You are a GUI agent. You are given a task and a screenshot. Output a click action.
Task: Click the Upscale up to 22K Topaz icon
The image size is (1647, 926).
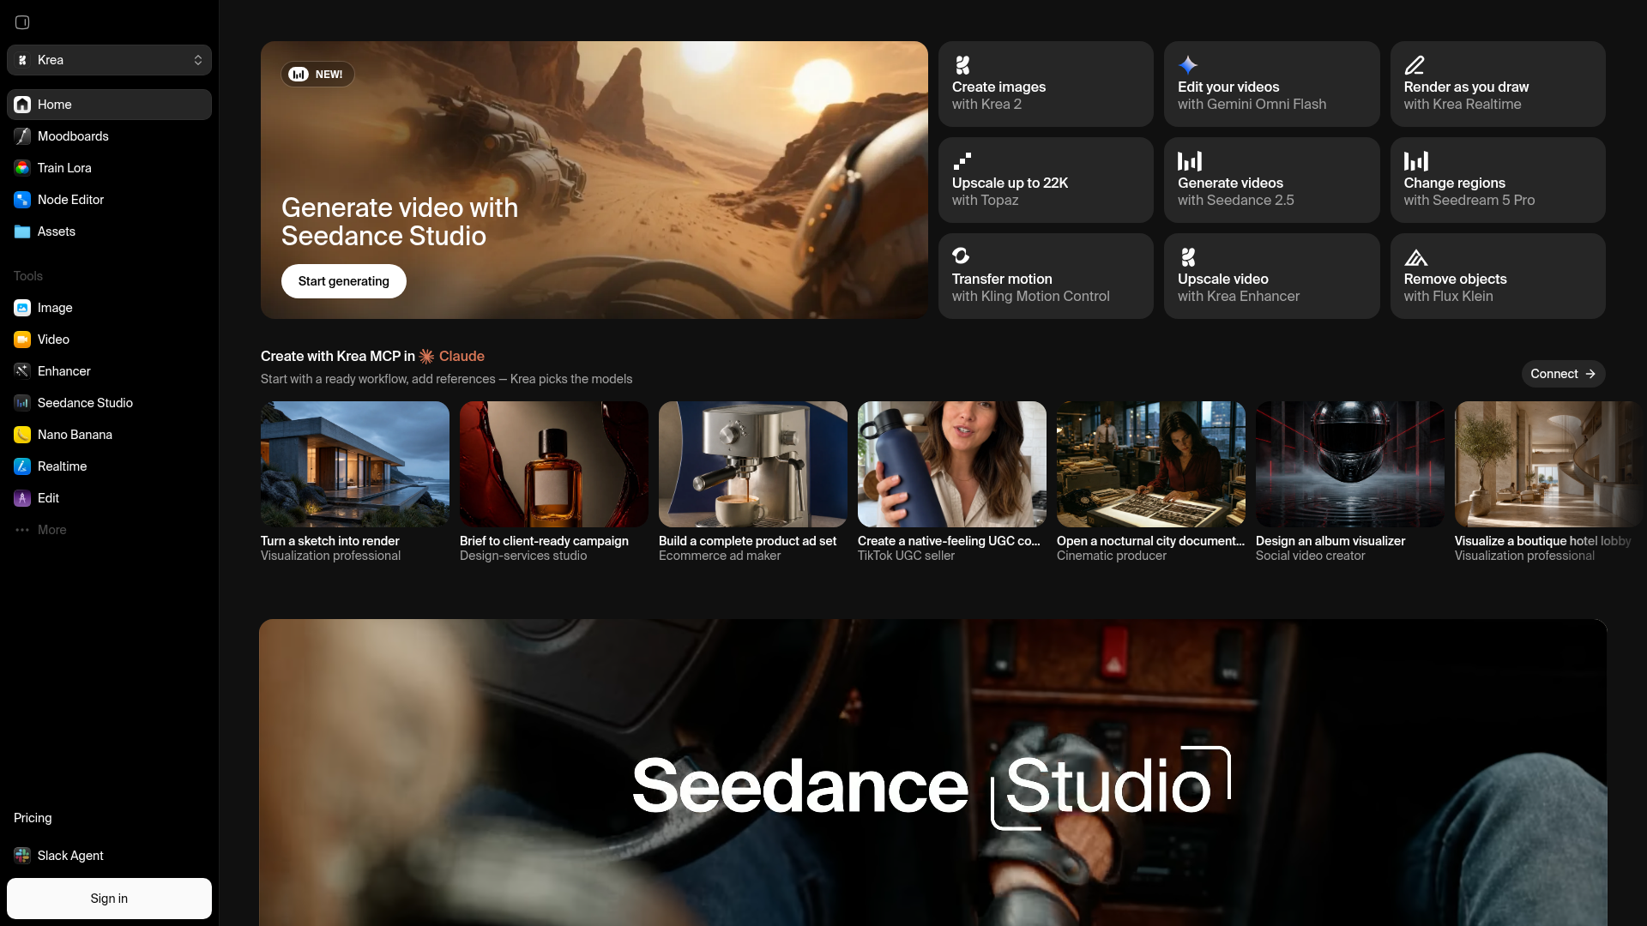[962, 161]
